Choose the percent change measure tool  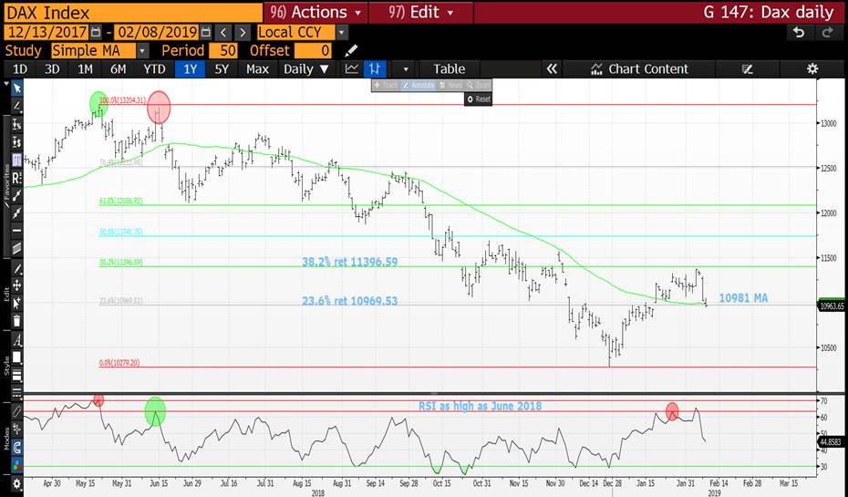coord(16,124)
